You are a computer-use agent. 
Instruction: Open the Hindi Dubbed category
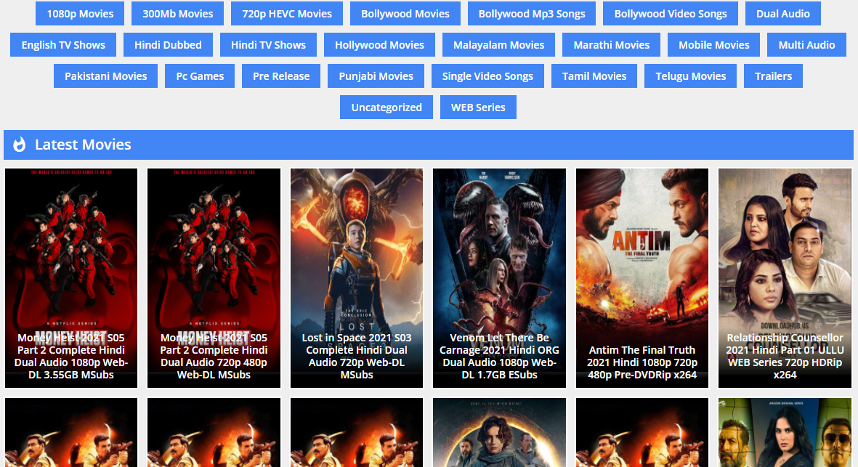click(x=168, y=45)
